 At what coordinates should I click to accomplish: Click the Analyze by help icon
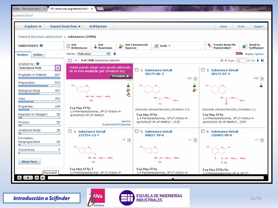pyautogui.click(x=38, y=64)
